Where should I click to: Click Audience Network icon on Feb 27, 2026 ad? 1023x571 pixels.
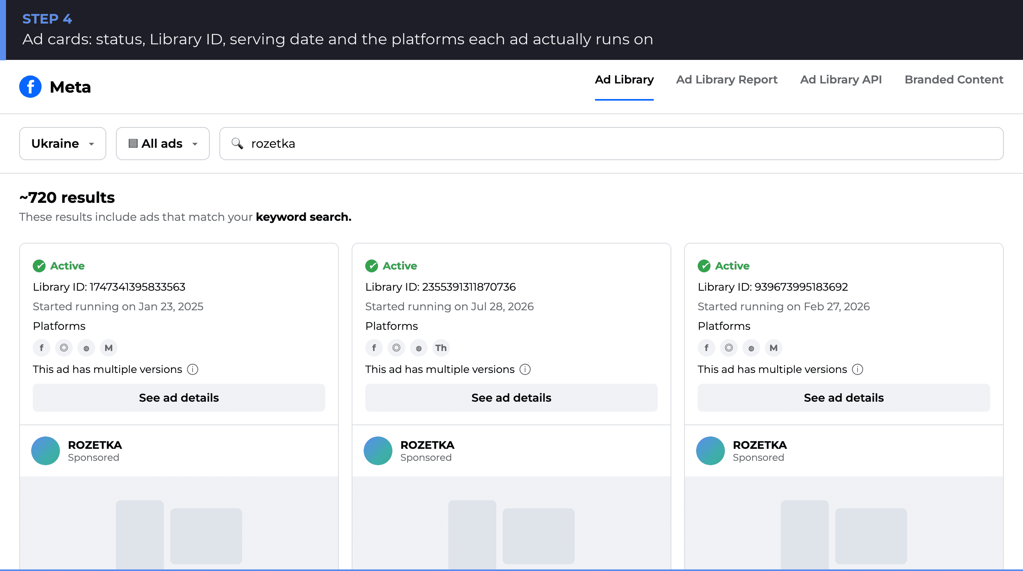[x=751, y=348]
